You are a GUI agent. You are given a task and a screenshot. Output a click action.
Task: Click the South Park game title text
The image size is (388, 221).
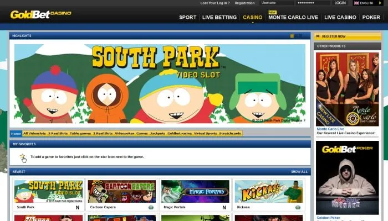tap(25, 207)
